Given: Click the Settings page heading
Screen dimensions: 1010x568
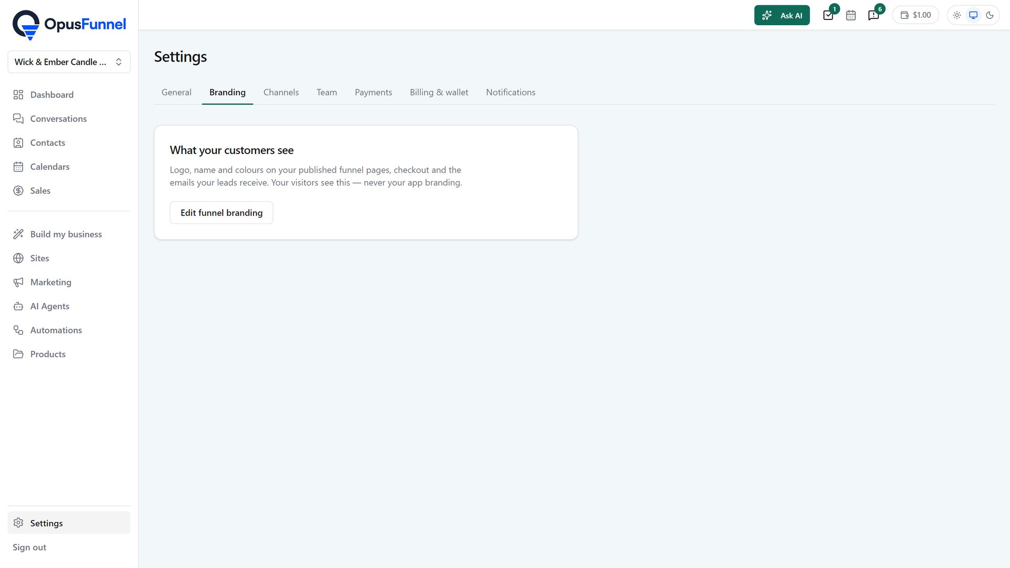Looking at the screenshot, I should tap(180, 57).
